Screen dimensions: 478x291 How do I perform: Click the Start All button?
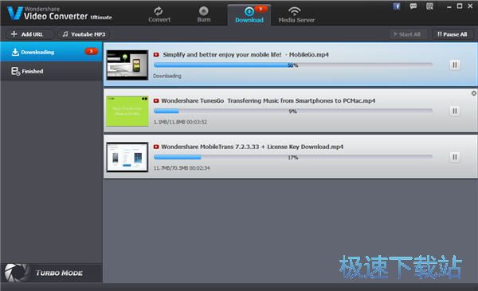pyautogui.click(x=407, y=34)
